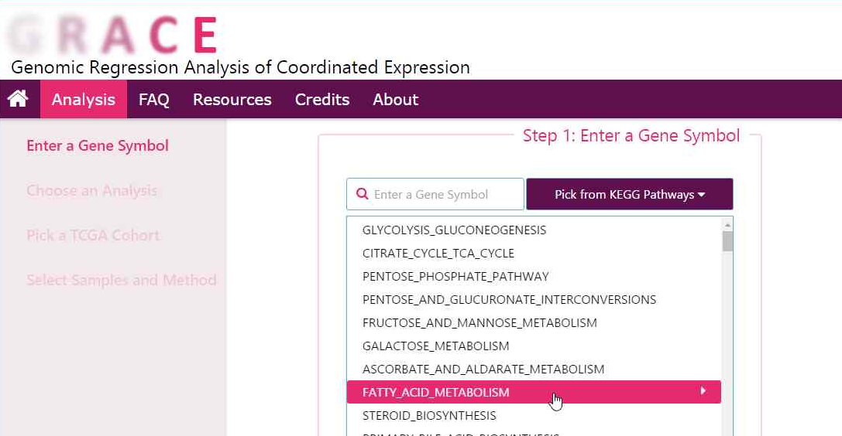Screen dimensions: 842x436
Task: Click the search magnifier icon
Action: [362, 194]
